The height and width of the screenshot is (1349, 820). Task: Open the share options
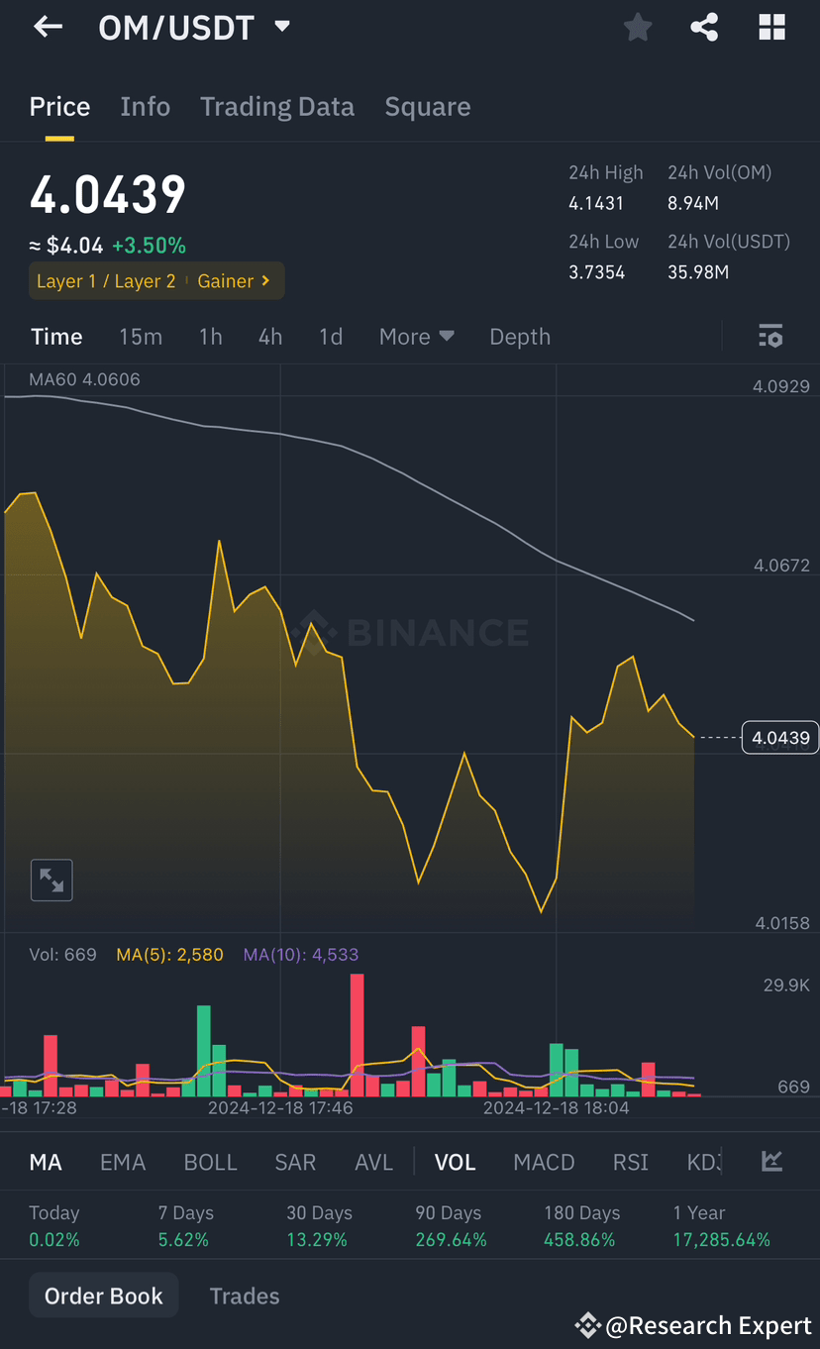[704, 27]
